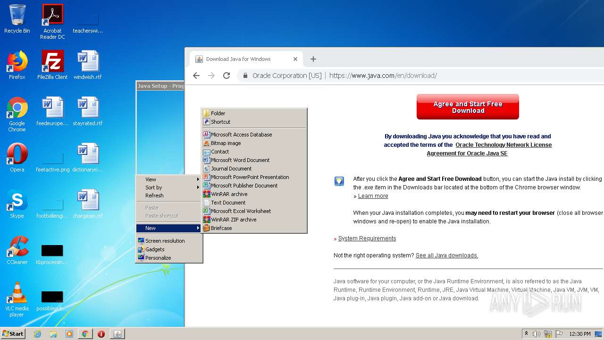Viewport: 604px width, 340px height.
Task: Open Internet Explorer in taskbar
Action: point(38,334)
